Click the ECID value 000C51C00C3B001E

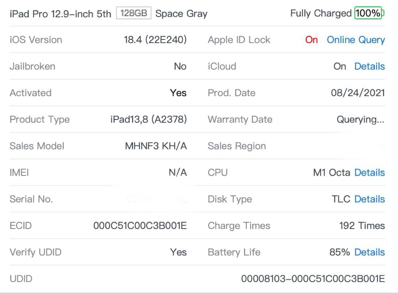[140, 226]
